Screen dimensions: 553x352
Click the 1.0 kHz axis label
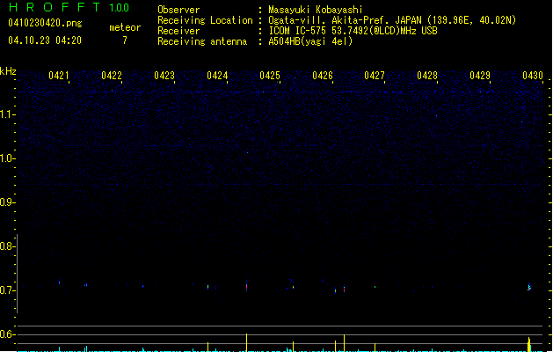7,158
